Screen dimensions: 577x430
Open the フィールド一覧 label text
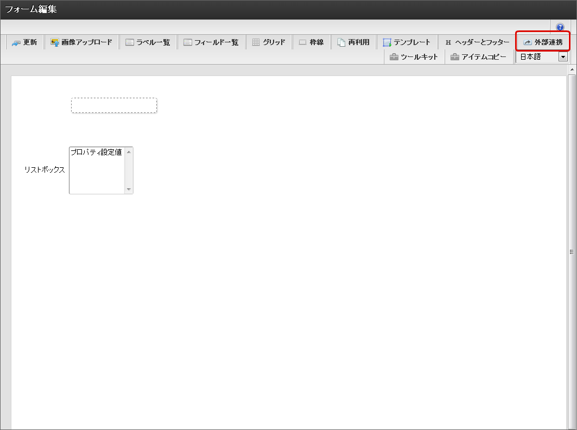(x=217, y=42)
